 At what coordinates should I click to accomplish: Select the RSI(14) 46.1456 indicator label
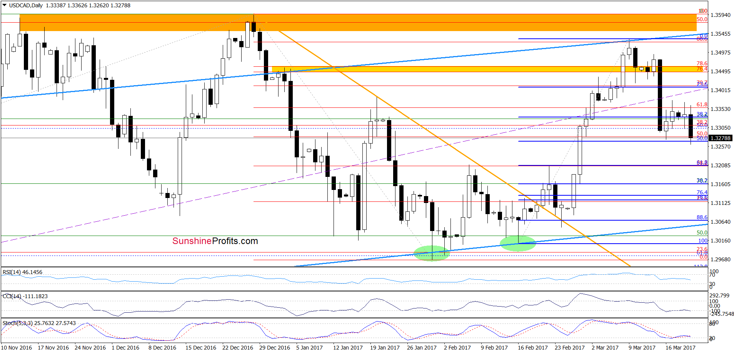(x=23, y=272)
